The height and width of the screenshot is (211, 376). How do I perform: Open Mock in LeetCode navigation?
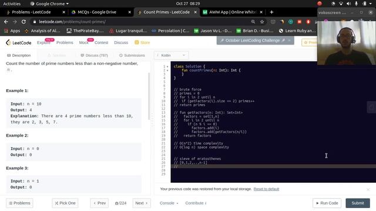tap(83, 43)
